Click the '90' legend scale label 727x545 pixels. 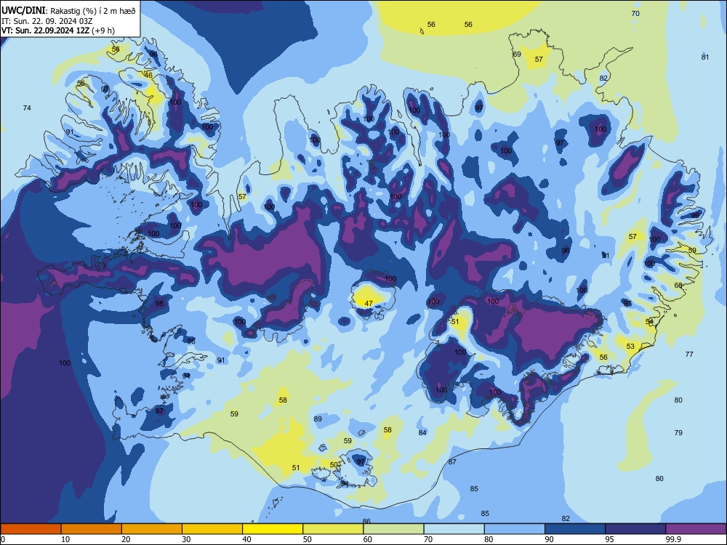click(x=549, y=539)
